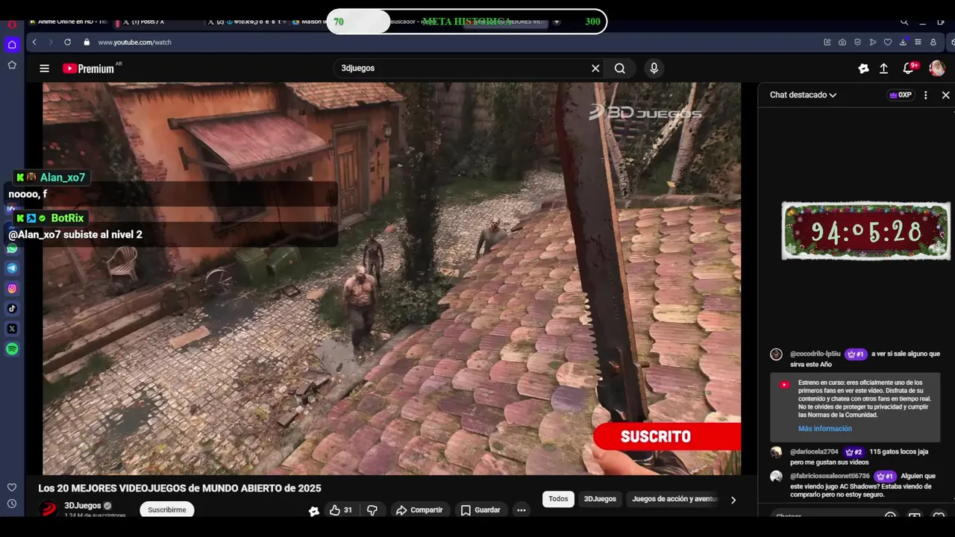
Task: Open Spotify in Opera sidebar
Action: tap(12, 349)
